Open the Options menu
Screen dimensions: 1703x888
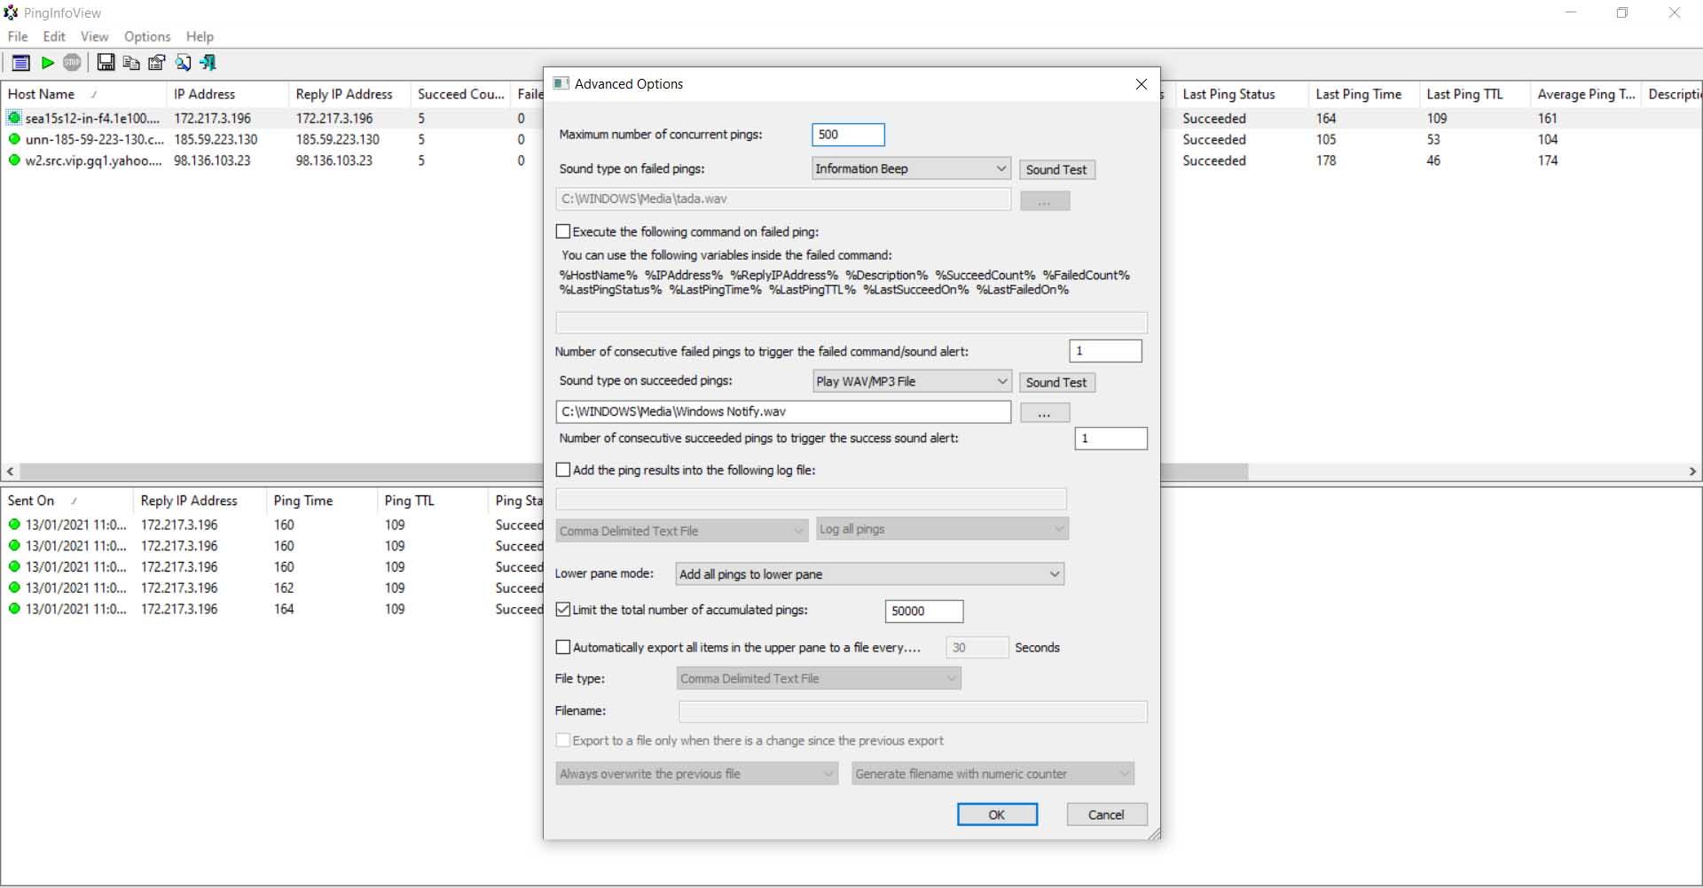click(147, 36)
